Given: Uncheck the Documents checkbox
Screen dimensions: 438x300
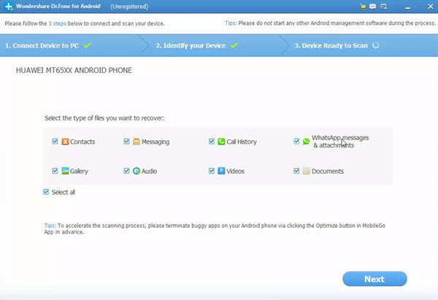Looking at the screenshot, I should (296, 171).
